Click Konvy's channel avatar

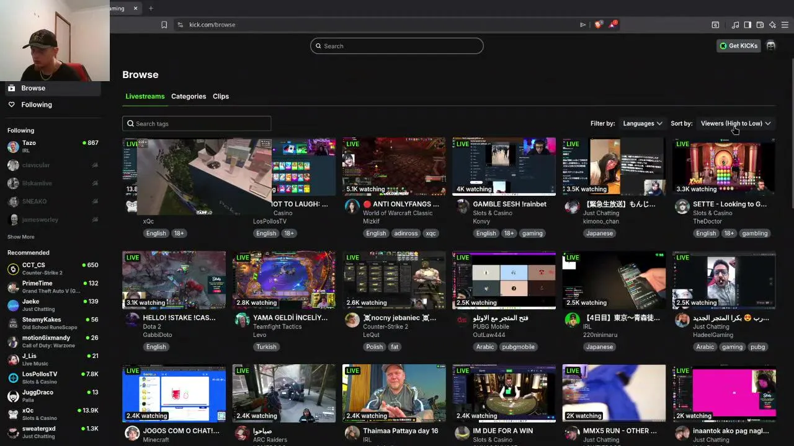pos(462,206)
